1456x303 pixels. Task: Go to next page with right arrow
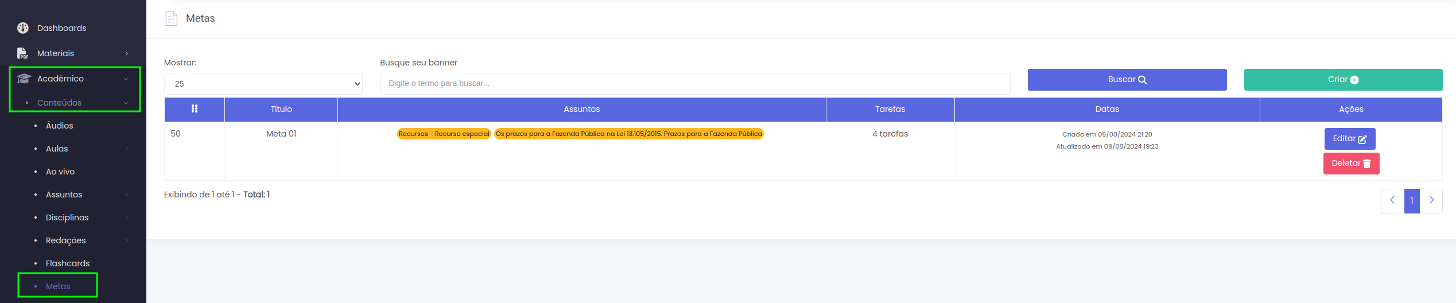(x=1431, y=201)
